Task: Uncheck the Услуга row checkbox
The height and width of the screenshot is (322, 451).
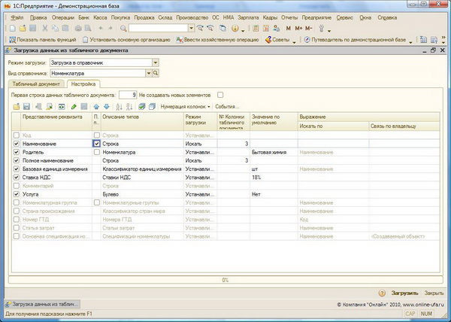Action: (17, 194)
